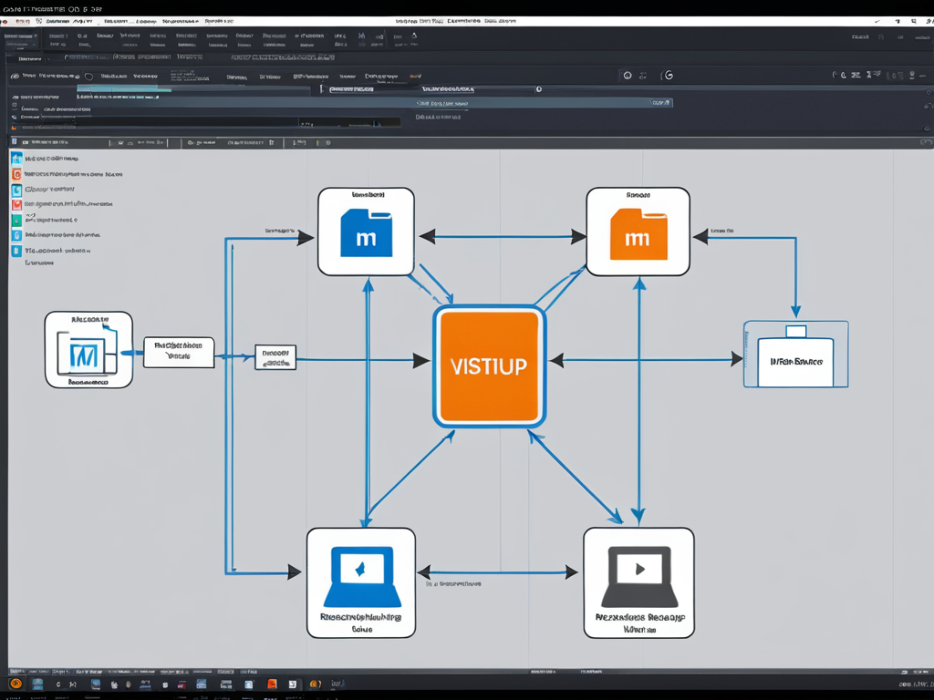Click the red-orange app icon in the taskbar

[x=271, y=684]
